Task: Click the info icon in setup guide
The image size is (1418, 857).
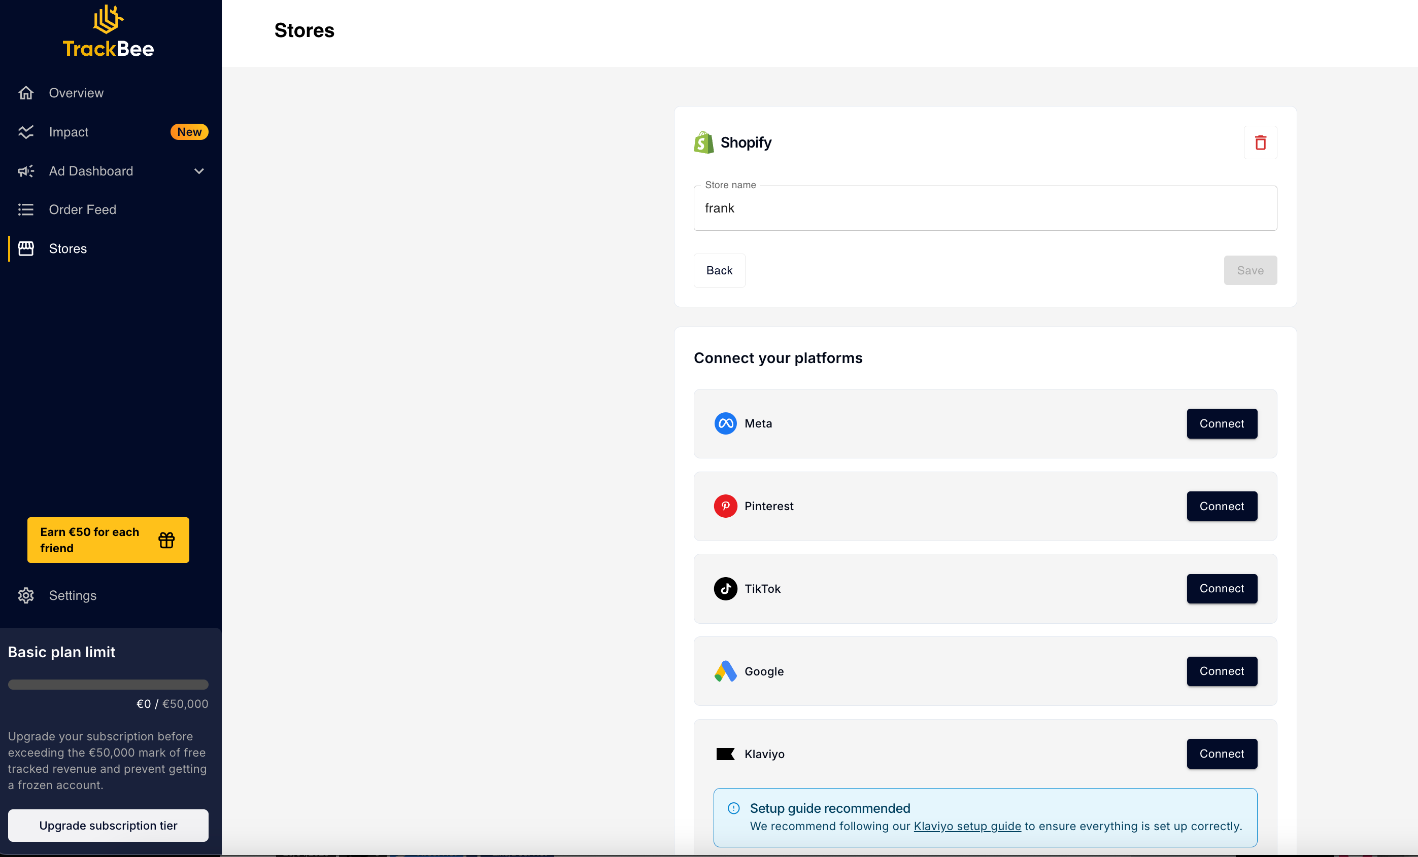Action: [x=733, y=808]
